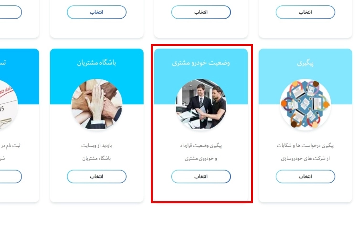
Task: Click the description پیگیری وضعیت قرارداد text
Action: coord(201,145)
